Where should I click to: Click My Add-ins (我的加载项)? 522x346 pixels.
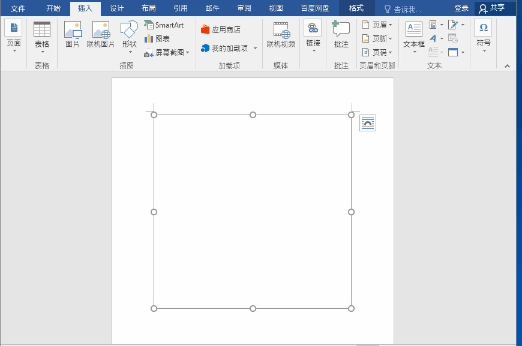click(224, 49)
